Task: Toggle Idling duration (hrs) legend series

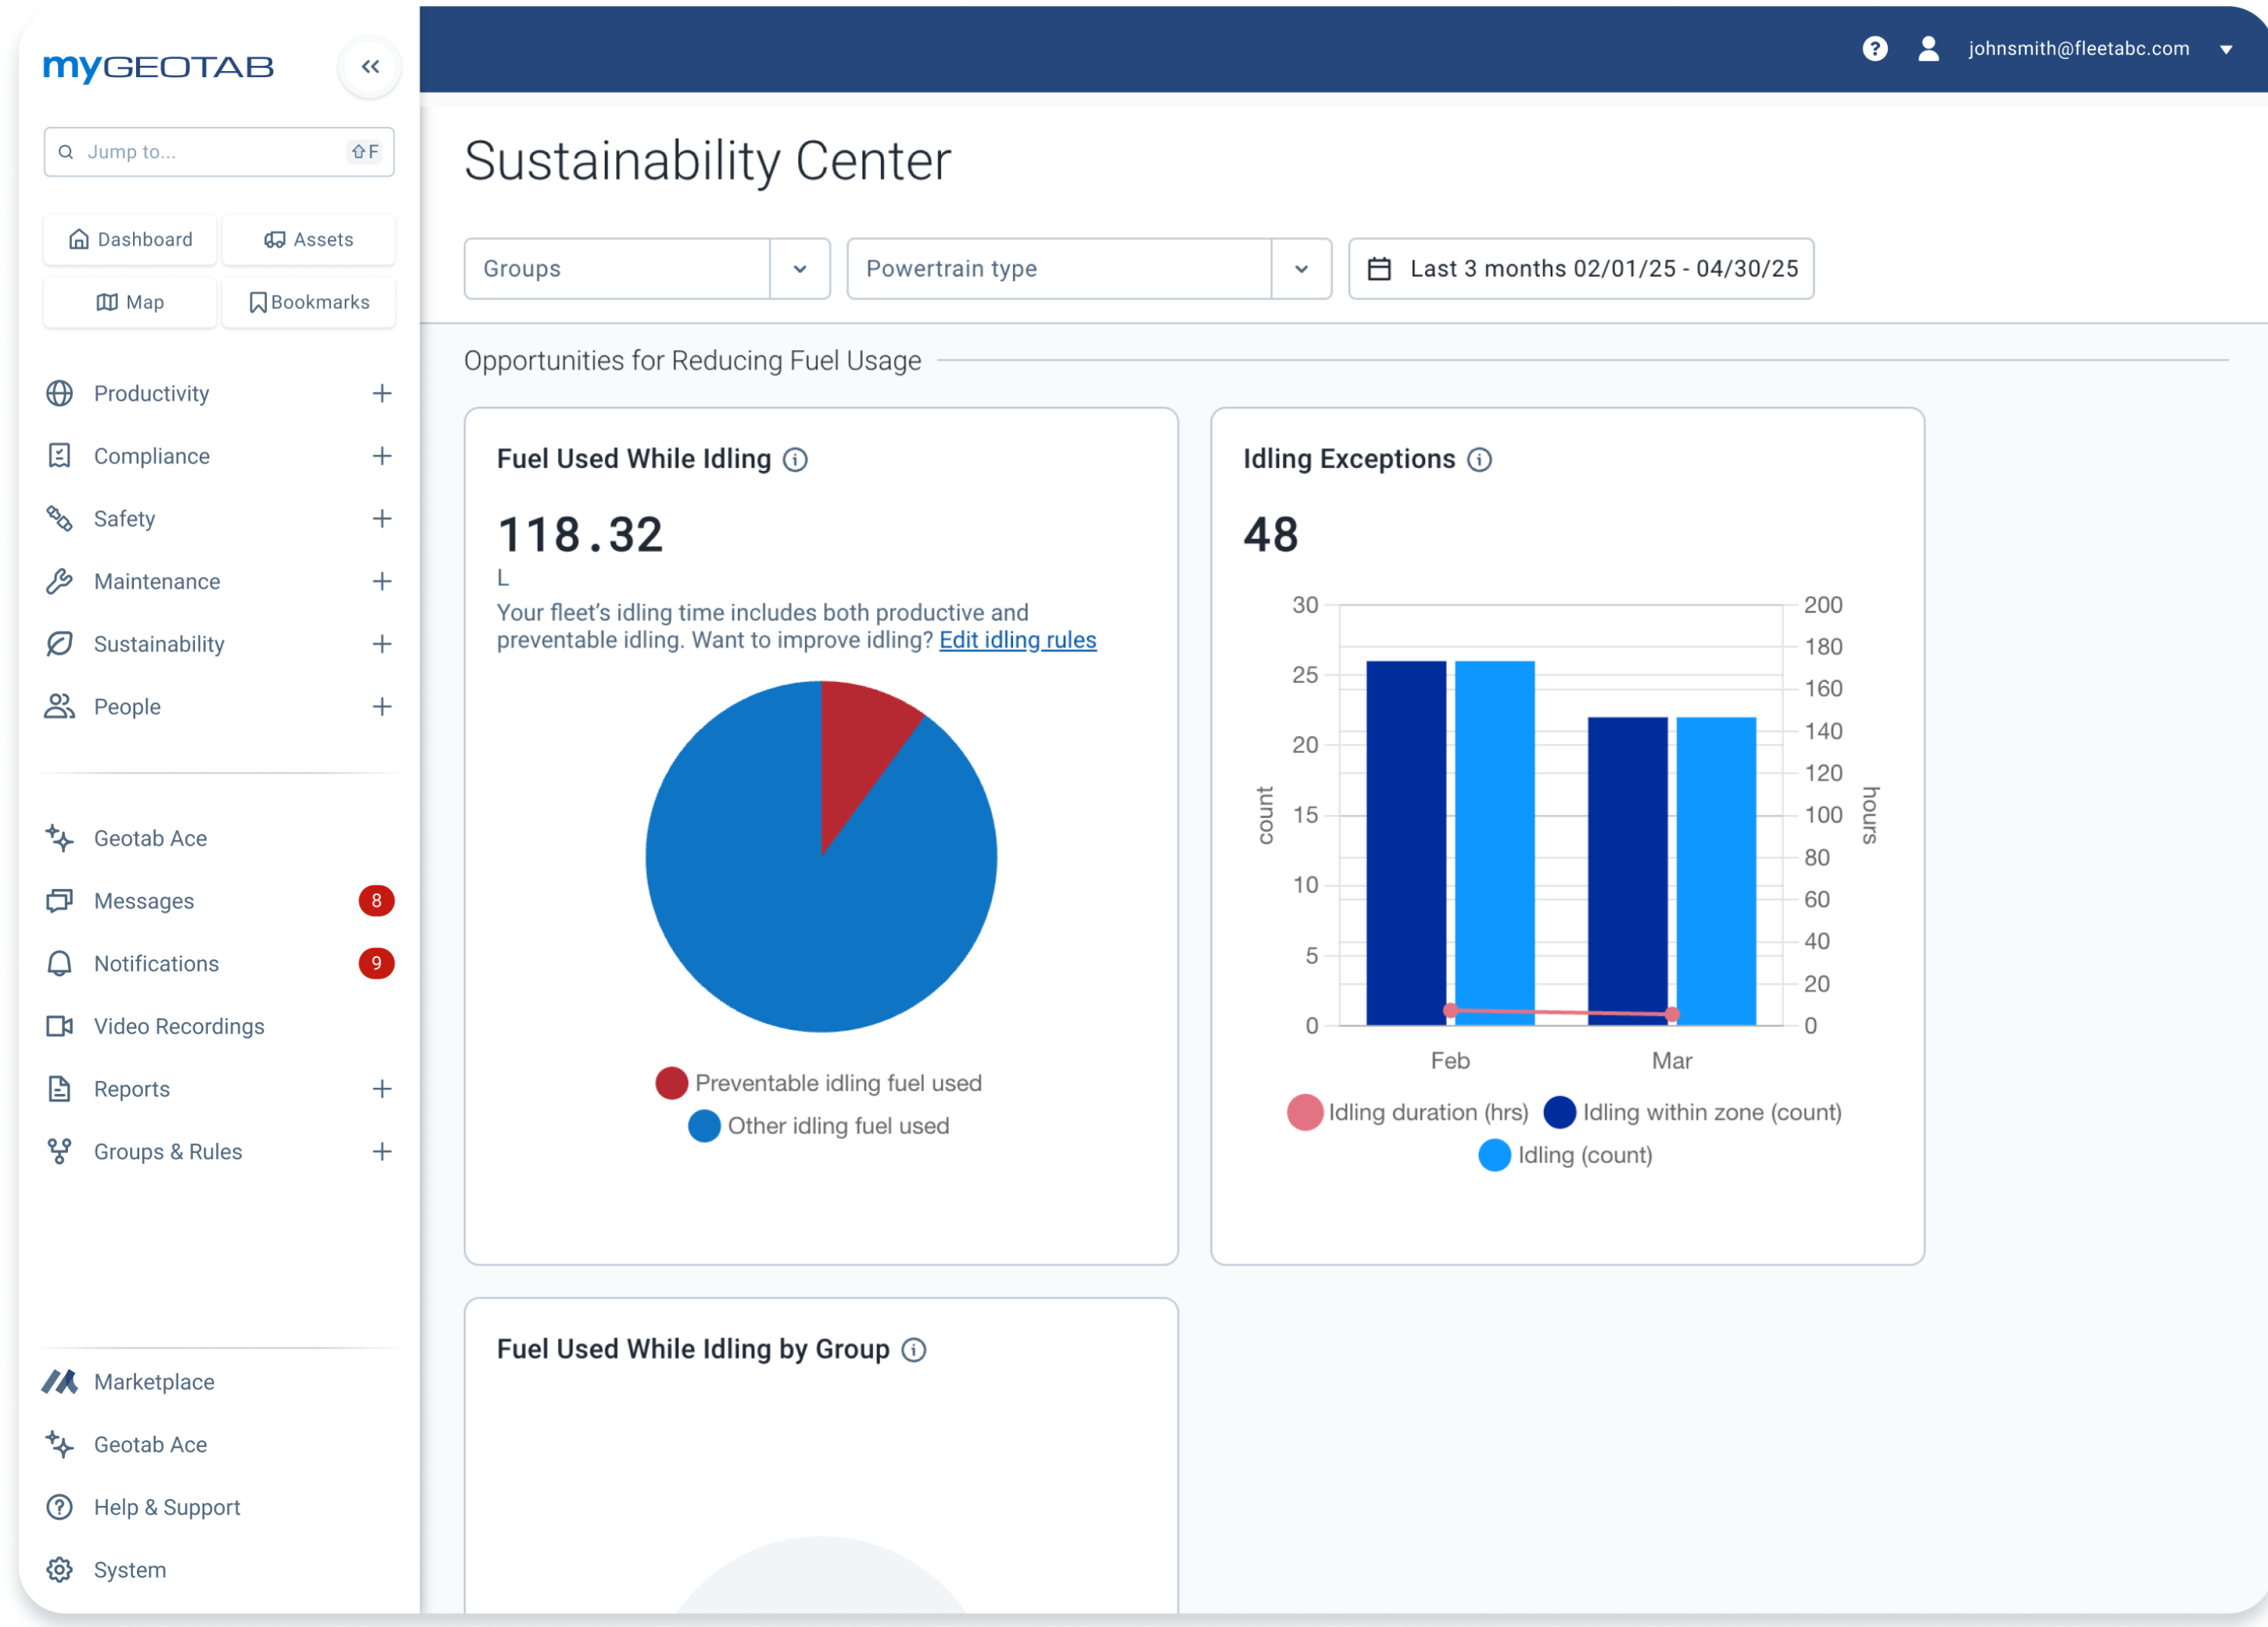Action: [x=1408, y=1112]
